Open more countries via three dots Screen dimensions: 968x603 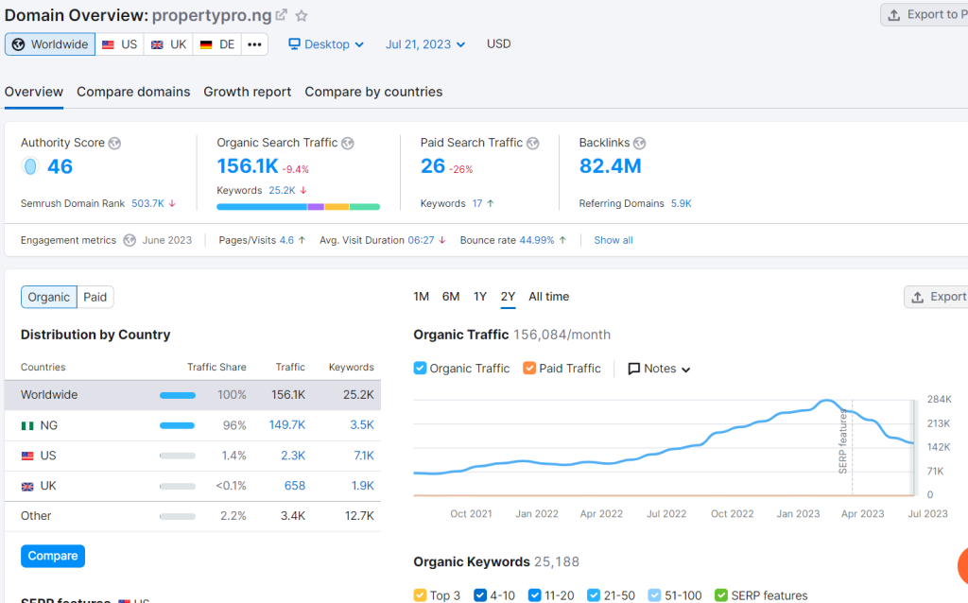coord(254,44)
